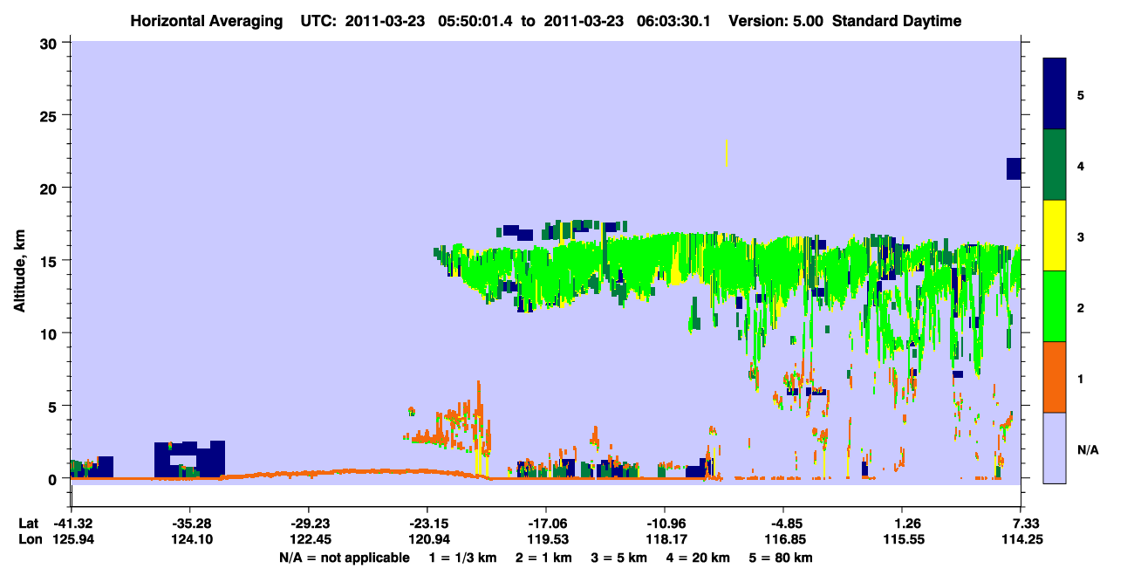Image resolution: width=1134 pixels, height=582 pixels.
Task: Click 'Standard Daytime' in the title
Action: 896,21
